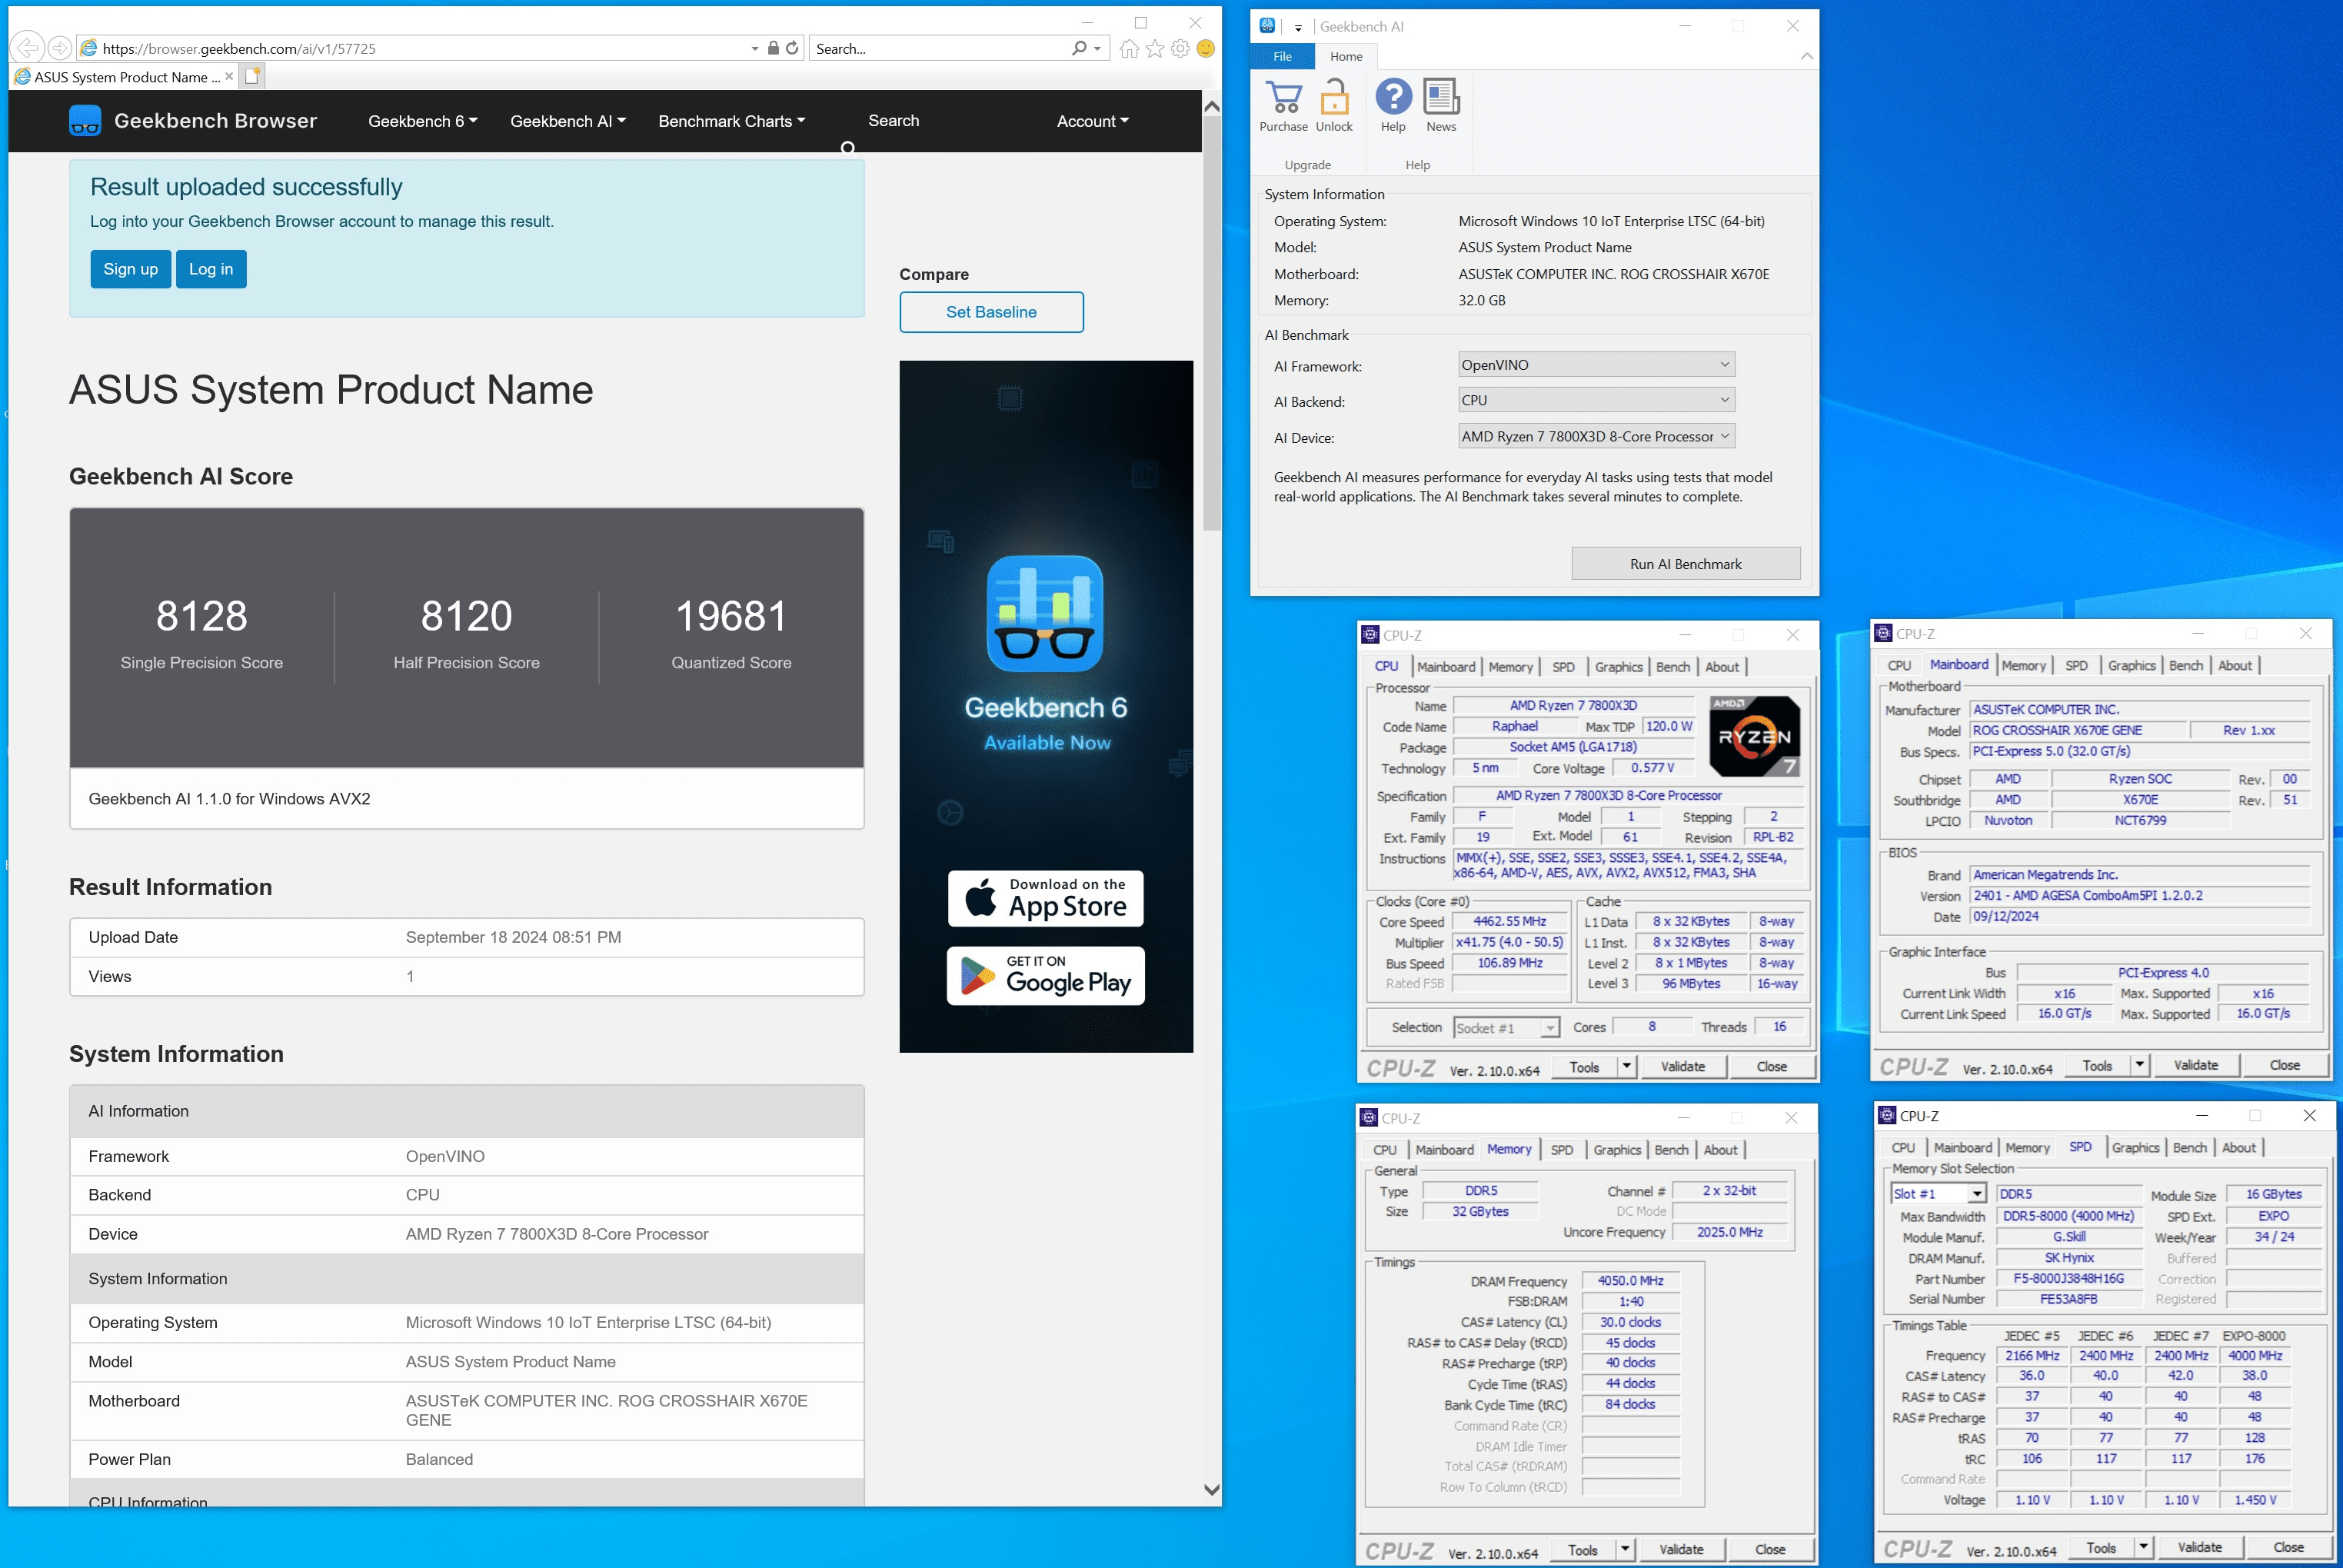2343x1568 pixels.
Task: Click the Unlock padlock icon
Action: (x=1334, y=98)
